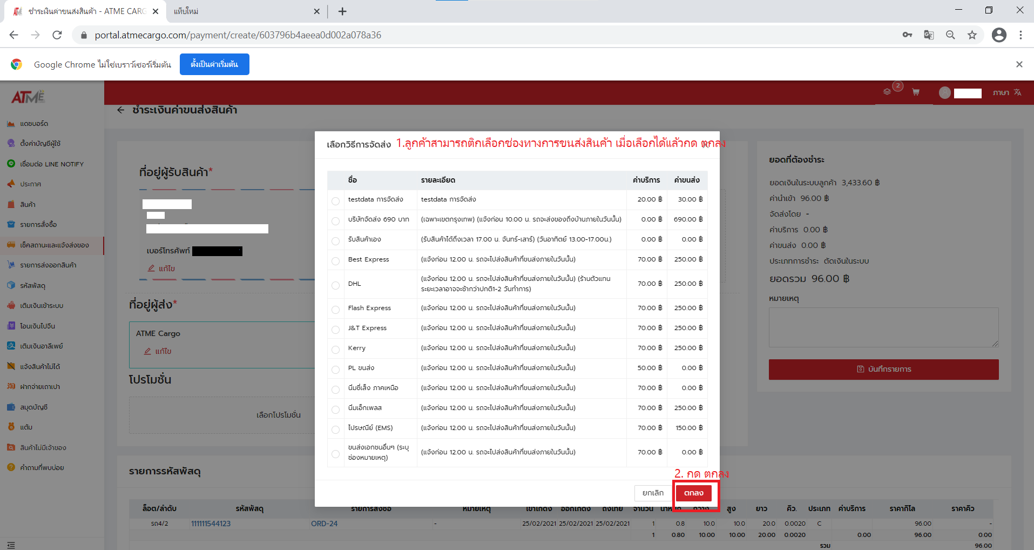Open the user account menu in header
Viewport: 1034px width, 550px height.
coord(961,93)
